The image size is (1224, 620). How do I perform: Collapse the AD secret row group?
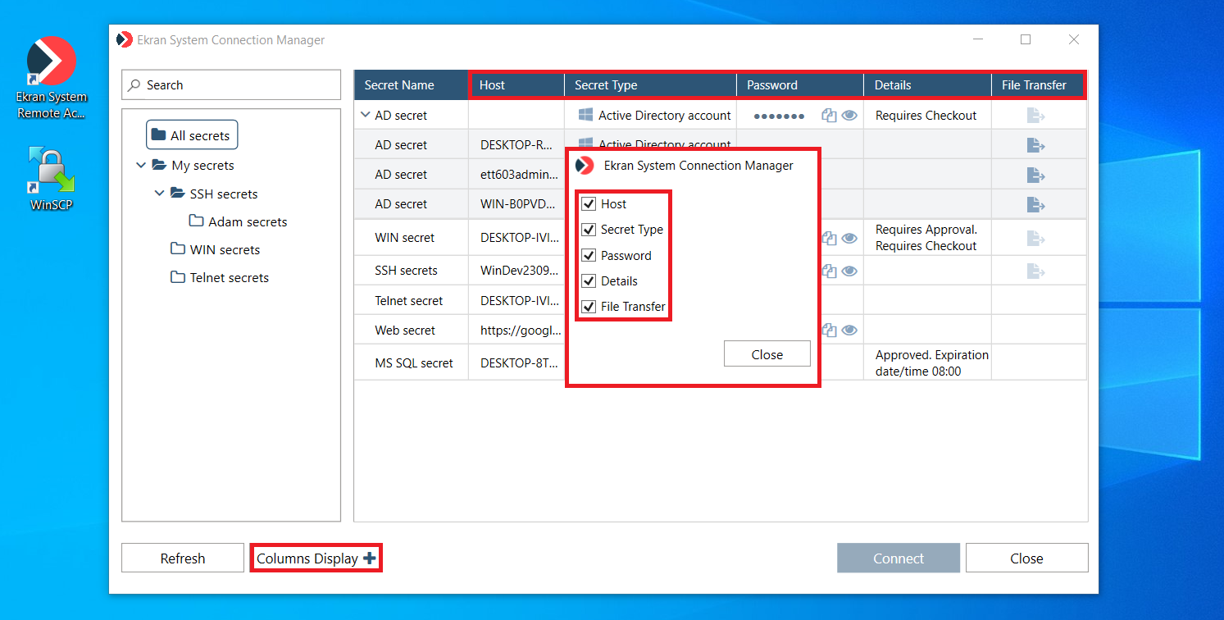[365, 116]
